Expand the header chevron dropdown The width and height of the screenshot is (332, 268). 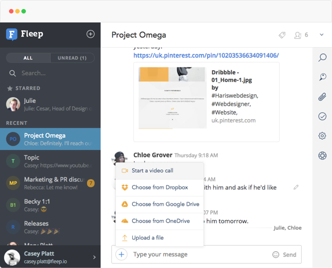pos(321,35)
